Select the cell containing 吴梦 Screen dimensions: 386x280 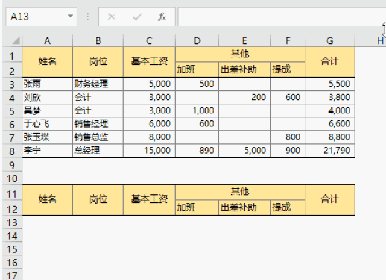(47, 111)
